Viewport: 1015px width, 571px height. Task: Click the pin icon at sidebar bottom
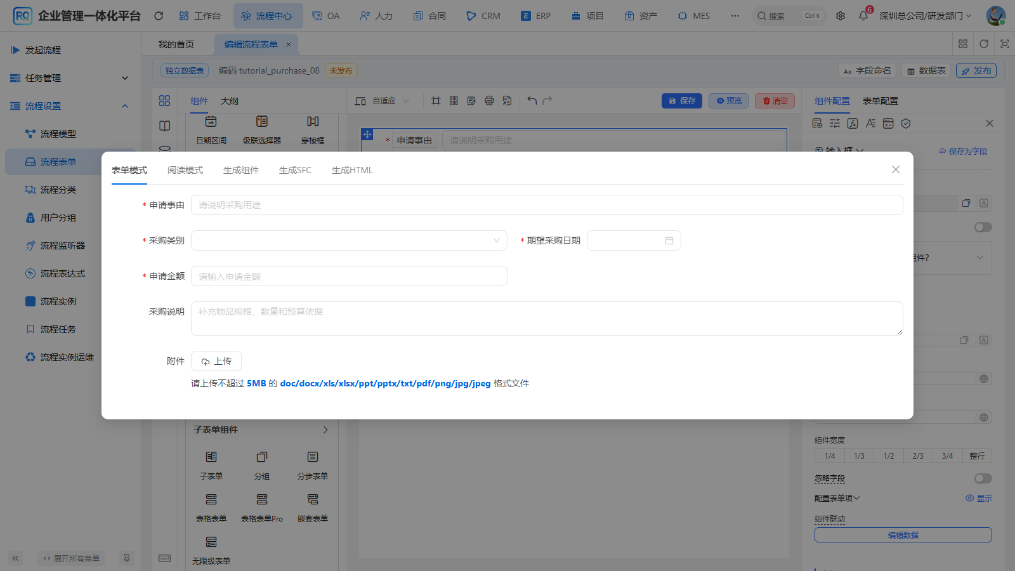click(x=127, y=558)
